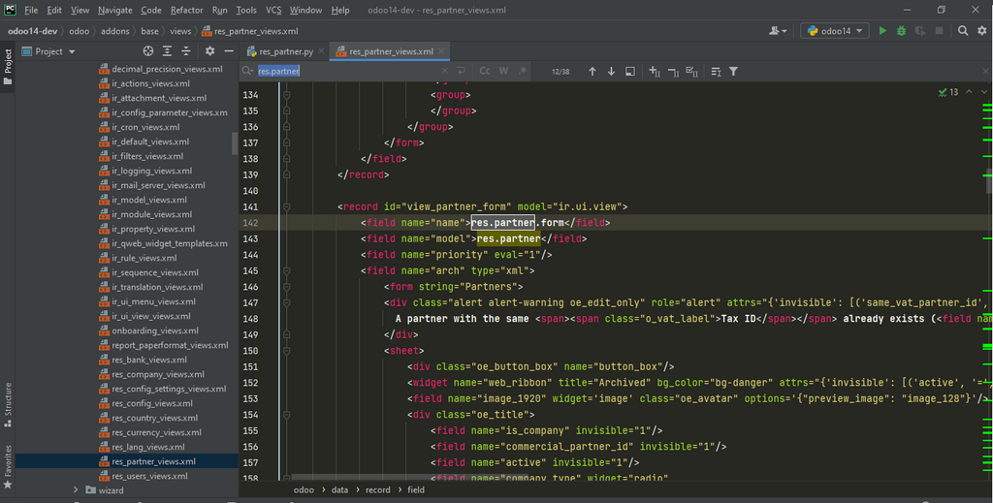Open the odoo14 run configuration dropdown
The width and height of the screenshot is (993, 503).
834,31
